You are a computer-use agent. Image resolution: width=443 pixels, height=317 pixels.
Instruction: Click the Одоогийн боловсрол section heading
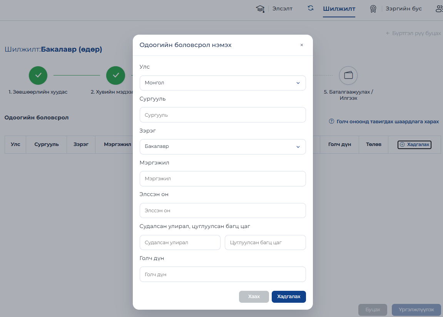37,117
